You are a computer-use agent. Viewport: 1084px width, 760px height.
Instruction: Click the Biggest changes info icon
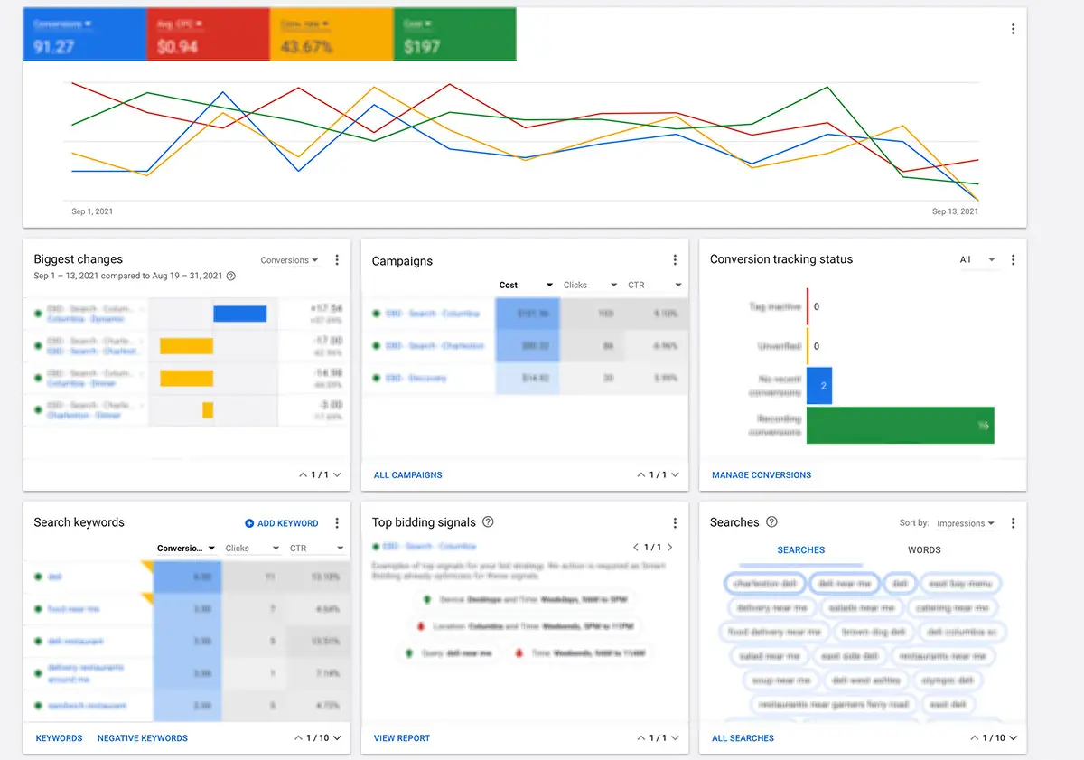coord(229,277)
